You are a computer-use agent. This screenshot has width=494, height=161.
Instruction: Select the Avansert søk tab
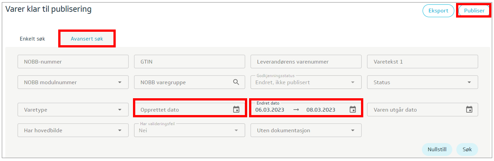(87, 39)
